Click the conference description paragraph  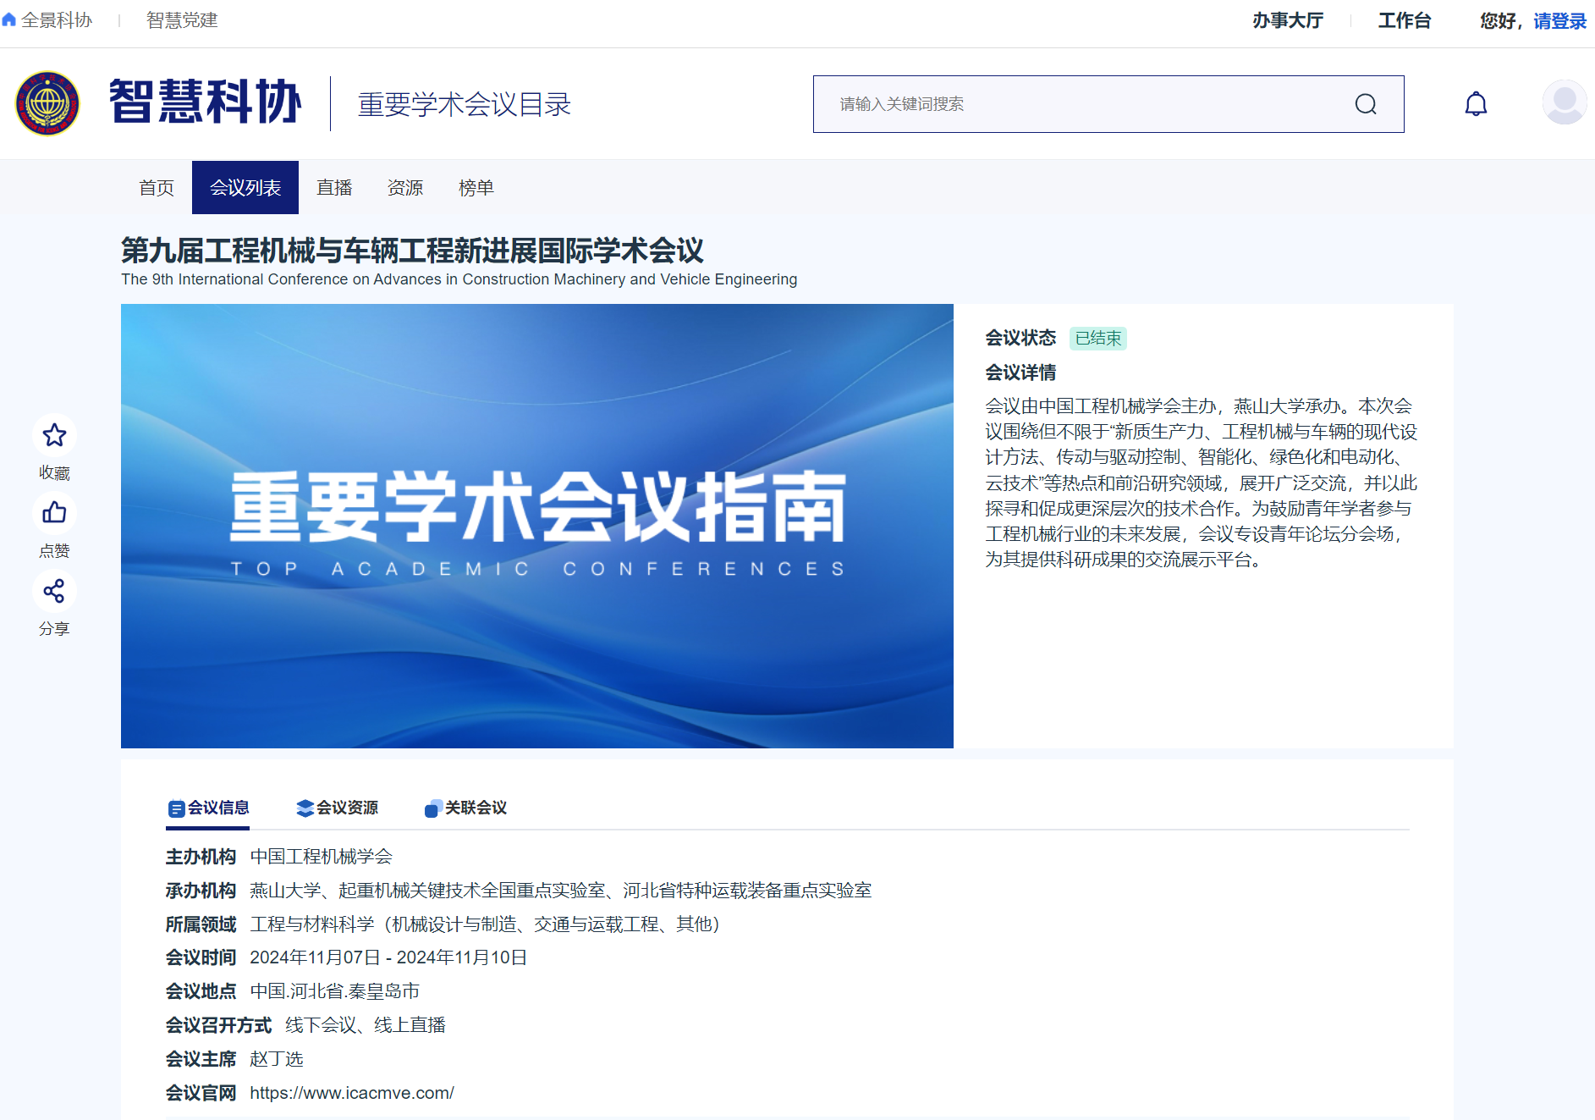pos(1201,483)
